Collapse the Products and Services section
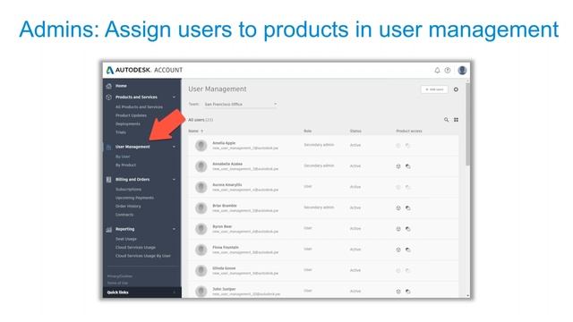This screenshot has height=322, width=573. click(x=174, y=97)
